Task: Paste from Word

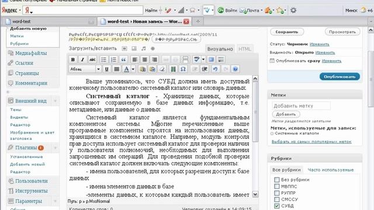Action: click(152, 69)
